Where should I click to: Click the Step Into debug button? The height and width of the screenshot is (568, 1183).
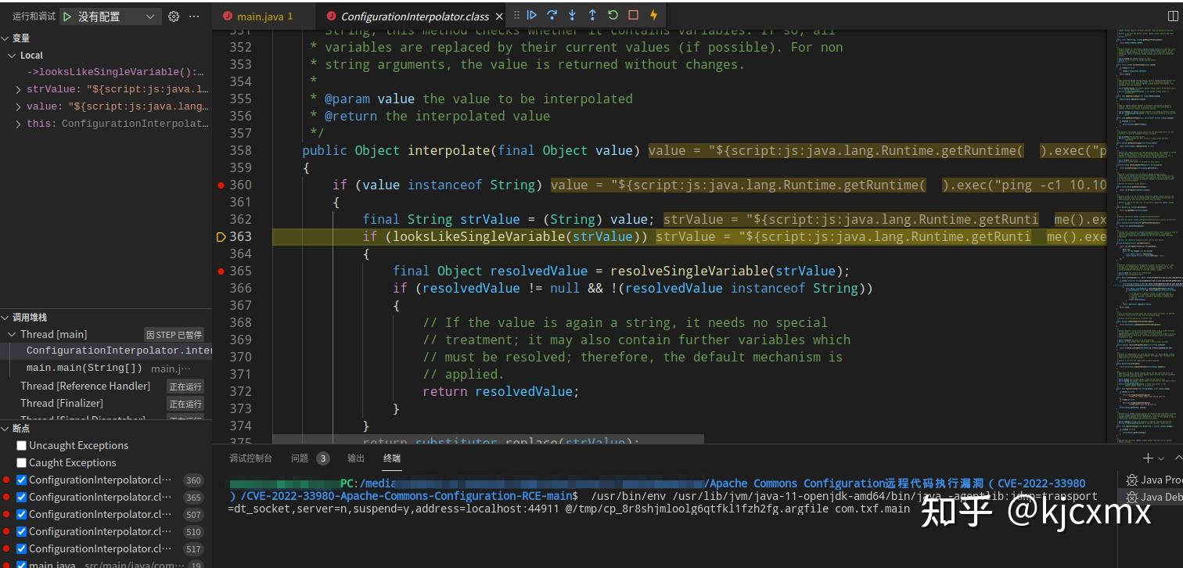click(x=572, y=15)
